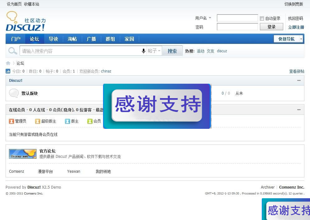Click the Archiver footer link
Screen dimensions: 310x220
[x=268, y=187]
